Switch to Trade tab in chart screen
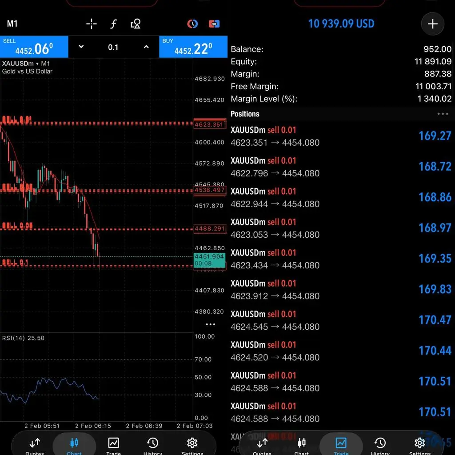This screenshot has height=455, width=455. point(113,446)
